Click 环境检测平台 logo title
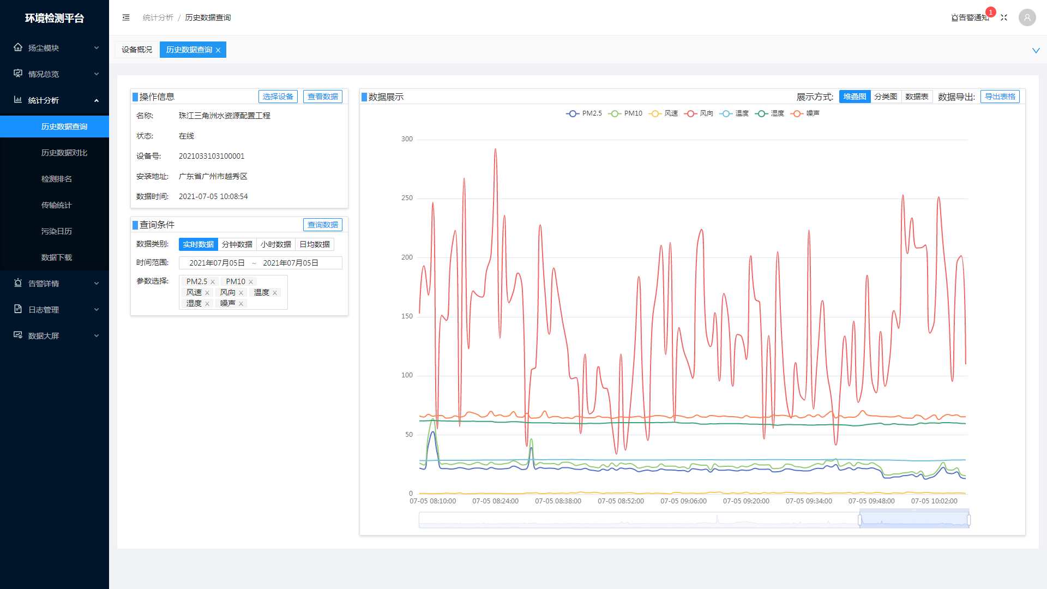 tap(55, 18)
